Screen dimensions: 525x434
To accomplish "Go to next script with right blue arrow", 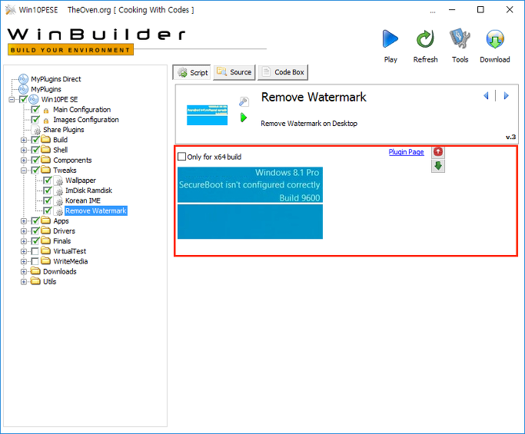I will click(x=506, y=96).
